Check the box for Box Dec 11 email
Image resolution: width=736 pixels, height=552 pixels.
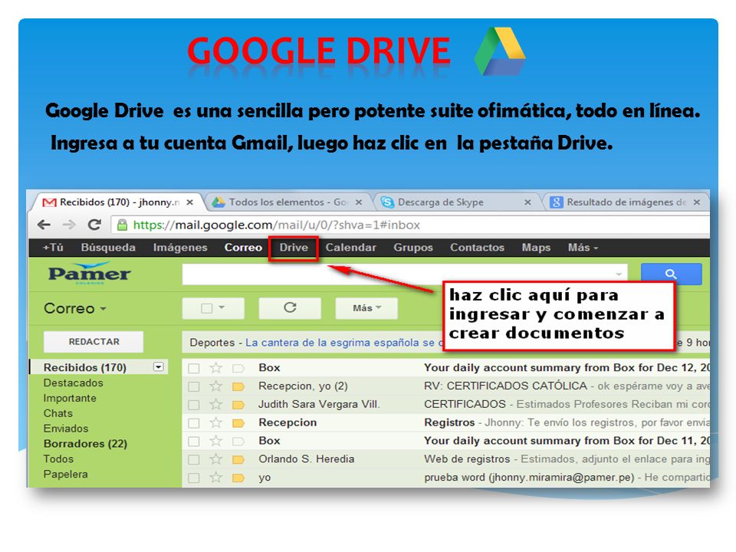pyautogui.click(x=193, y=442)
